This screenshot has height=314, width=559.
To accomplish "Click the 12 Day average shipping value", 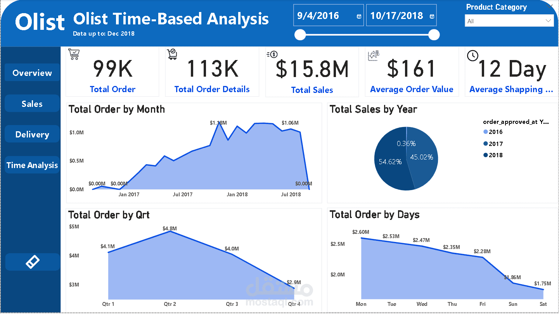I will pos(512,69).
